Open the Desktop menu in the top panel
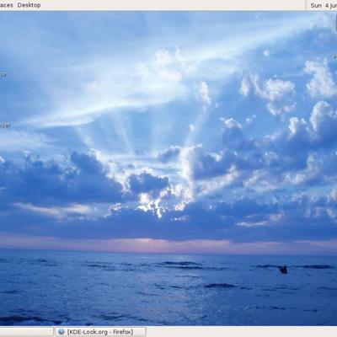The height and width of the screenshot is (337, 337). point(29,5)
